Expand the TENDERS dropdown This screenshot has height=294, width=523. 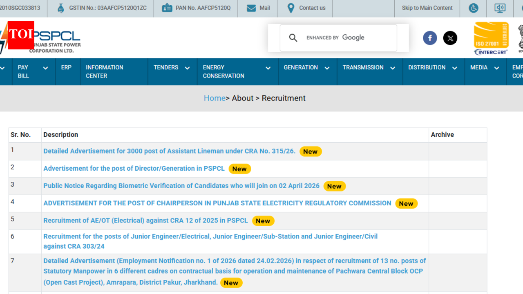[166, 67]
